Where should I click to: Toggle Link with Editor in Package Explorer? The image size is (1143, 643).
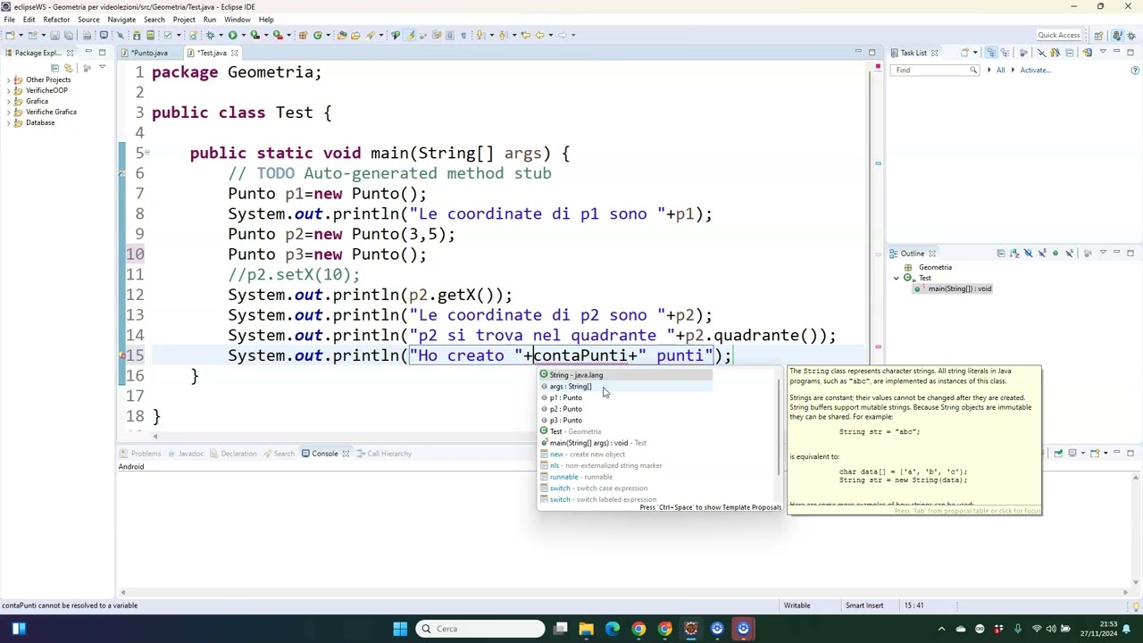(x=68, y=68)
